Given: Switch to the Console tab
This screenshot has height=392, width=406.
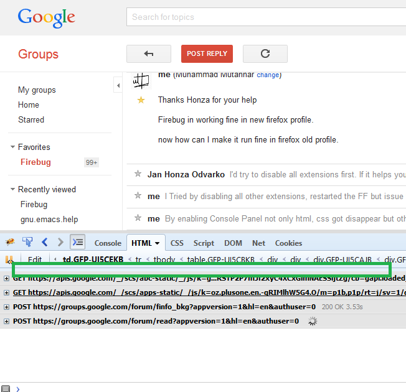Looking at the screenshot, I should tap(108, 243).
